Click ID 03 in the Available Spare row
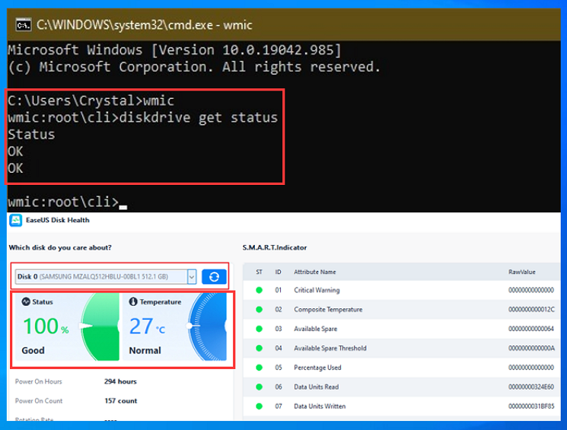 278,329
